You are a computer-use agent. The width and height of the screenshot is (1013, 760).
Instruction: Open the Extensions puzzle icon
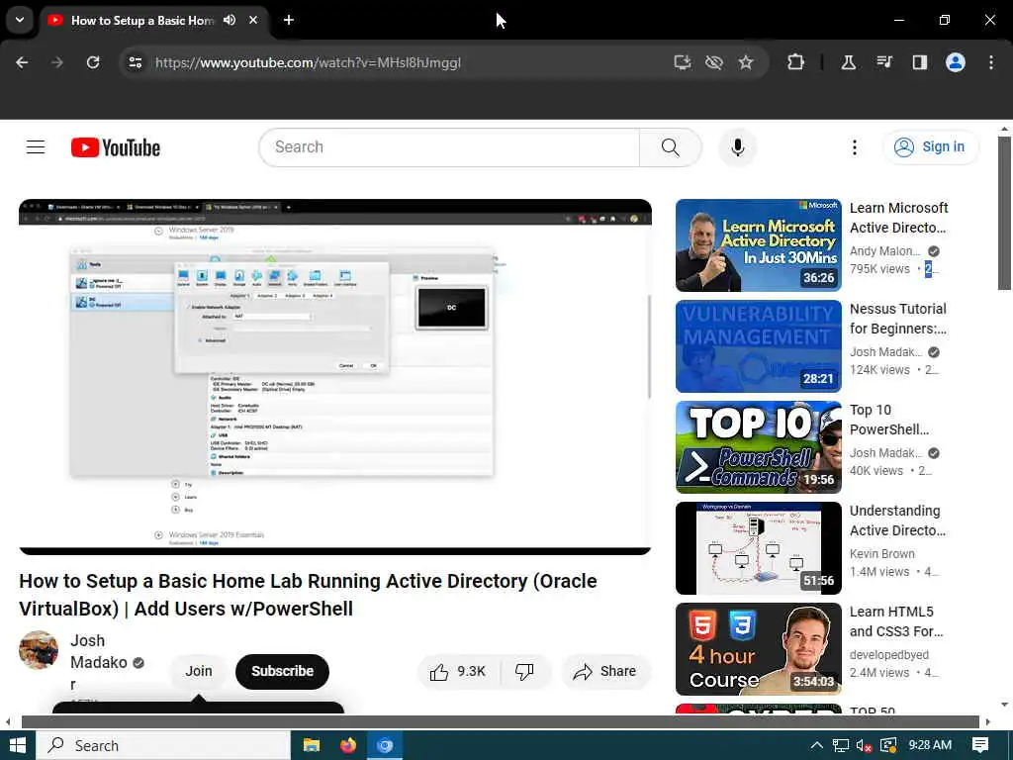coord(796,62)
